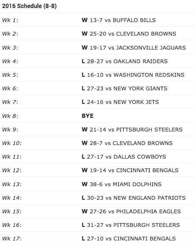Select the New York Jets 24-16 game
195x246 pixels.
point(97,102)
